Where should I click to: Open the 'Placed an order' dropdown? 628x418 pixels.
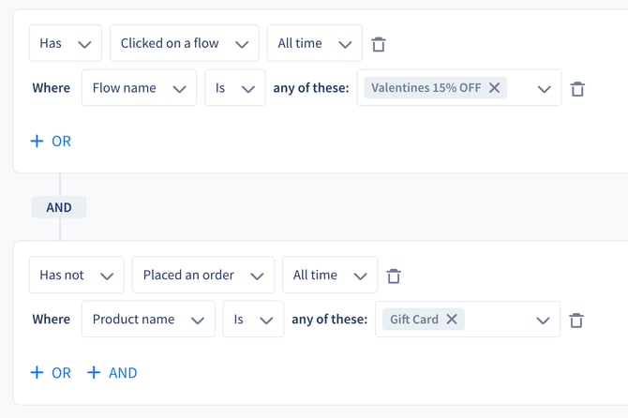click(x=203, y=275)
